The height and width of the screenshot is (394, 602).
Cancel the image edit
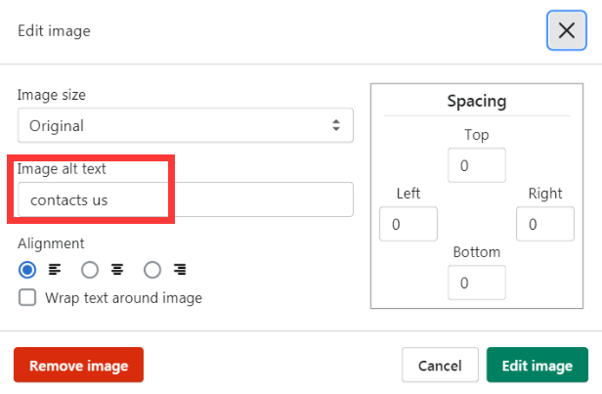tap(440, 366)
